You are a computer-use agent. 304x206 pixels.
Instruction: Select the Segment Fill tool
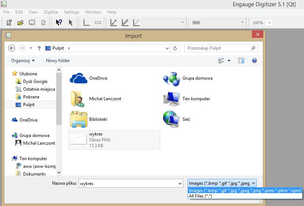pos(125,22)
